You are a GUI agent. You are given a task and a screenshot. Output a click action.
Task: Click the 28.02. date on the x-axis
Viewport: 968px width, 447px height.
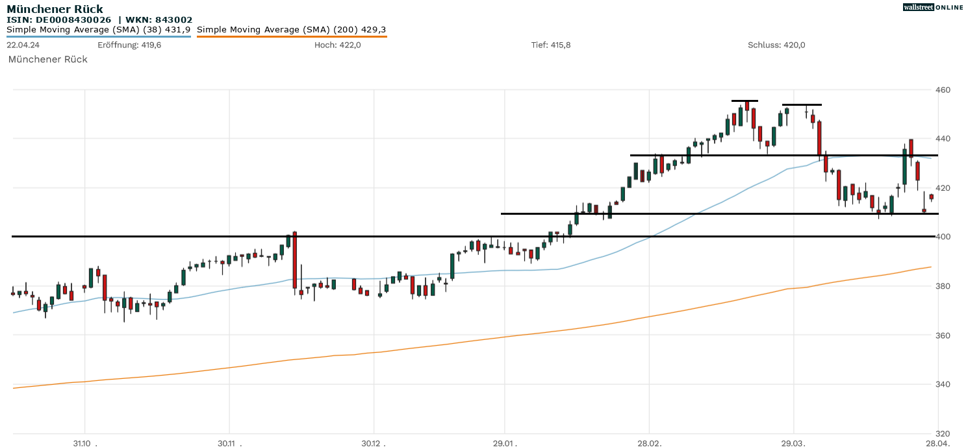649,443
